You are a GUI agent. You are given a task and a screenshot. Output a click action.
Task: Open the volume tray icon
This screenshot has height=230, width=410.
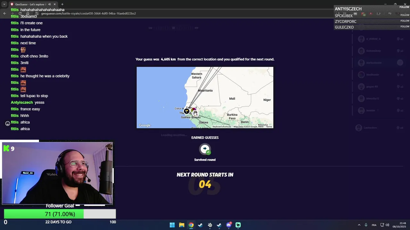pos(387,225)
